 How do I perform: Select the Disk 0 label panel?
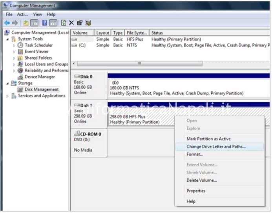tap(89, 85)
